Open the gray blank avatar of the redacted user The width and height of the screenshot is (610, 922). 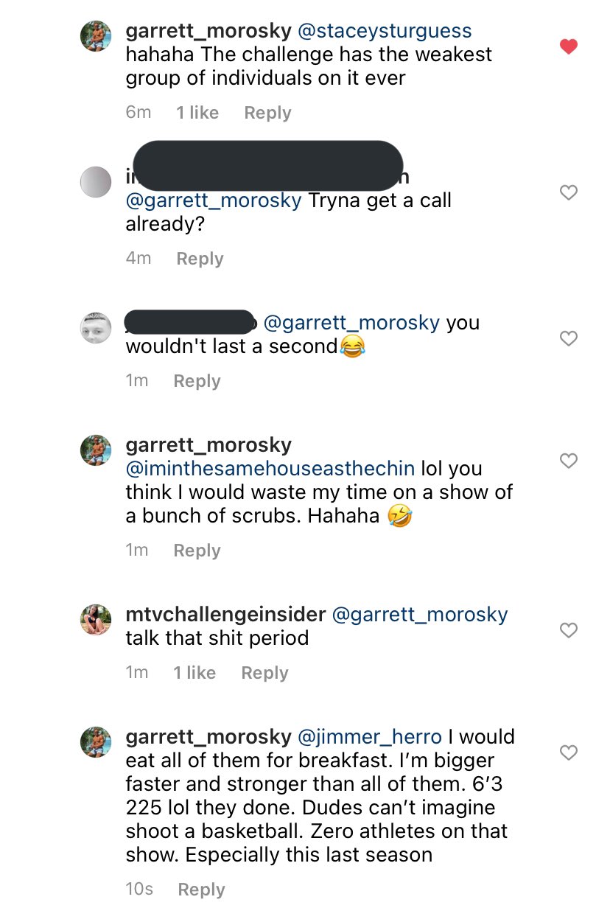(96, 182)
